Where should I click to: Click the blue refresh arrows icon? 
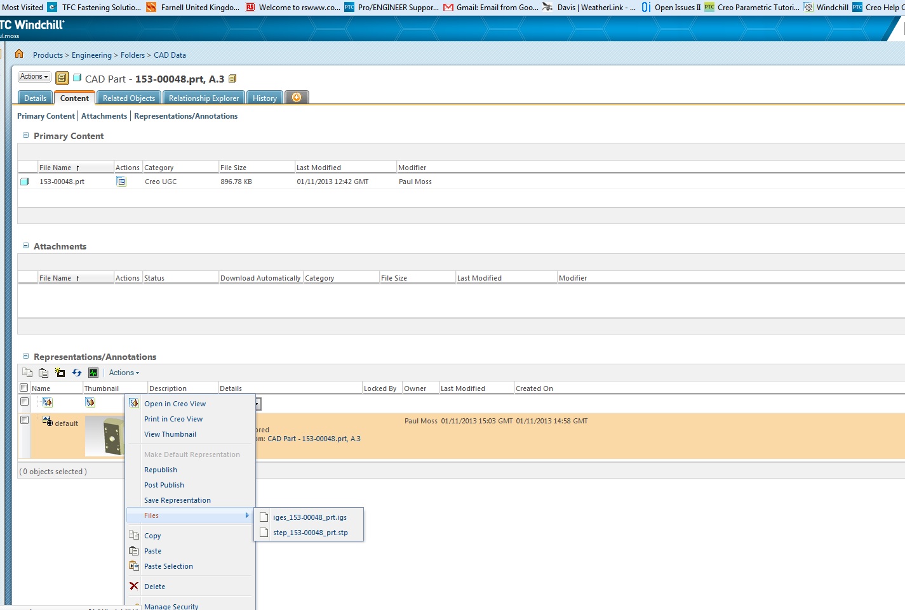77,373
